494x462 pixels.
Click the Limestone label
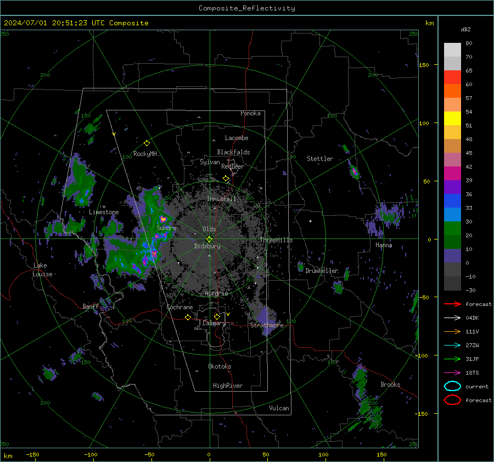tap(104, 212)
